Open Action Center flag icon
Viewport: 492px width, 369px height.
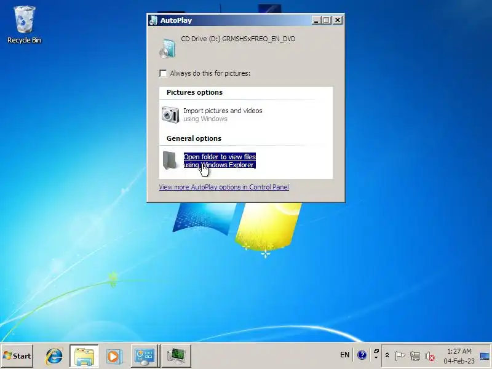400,356
